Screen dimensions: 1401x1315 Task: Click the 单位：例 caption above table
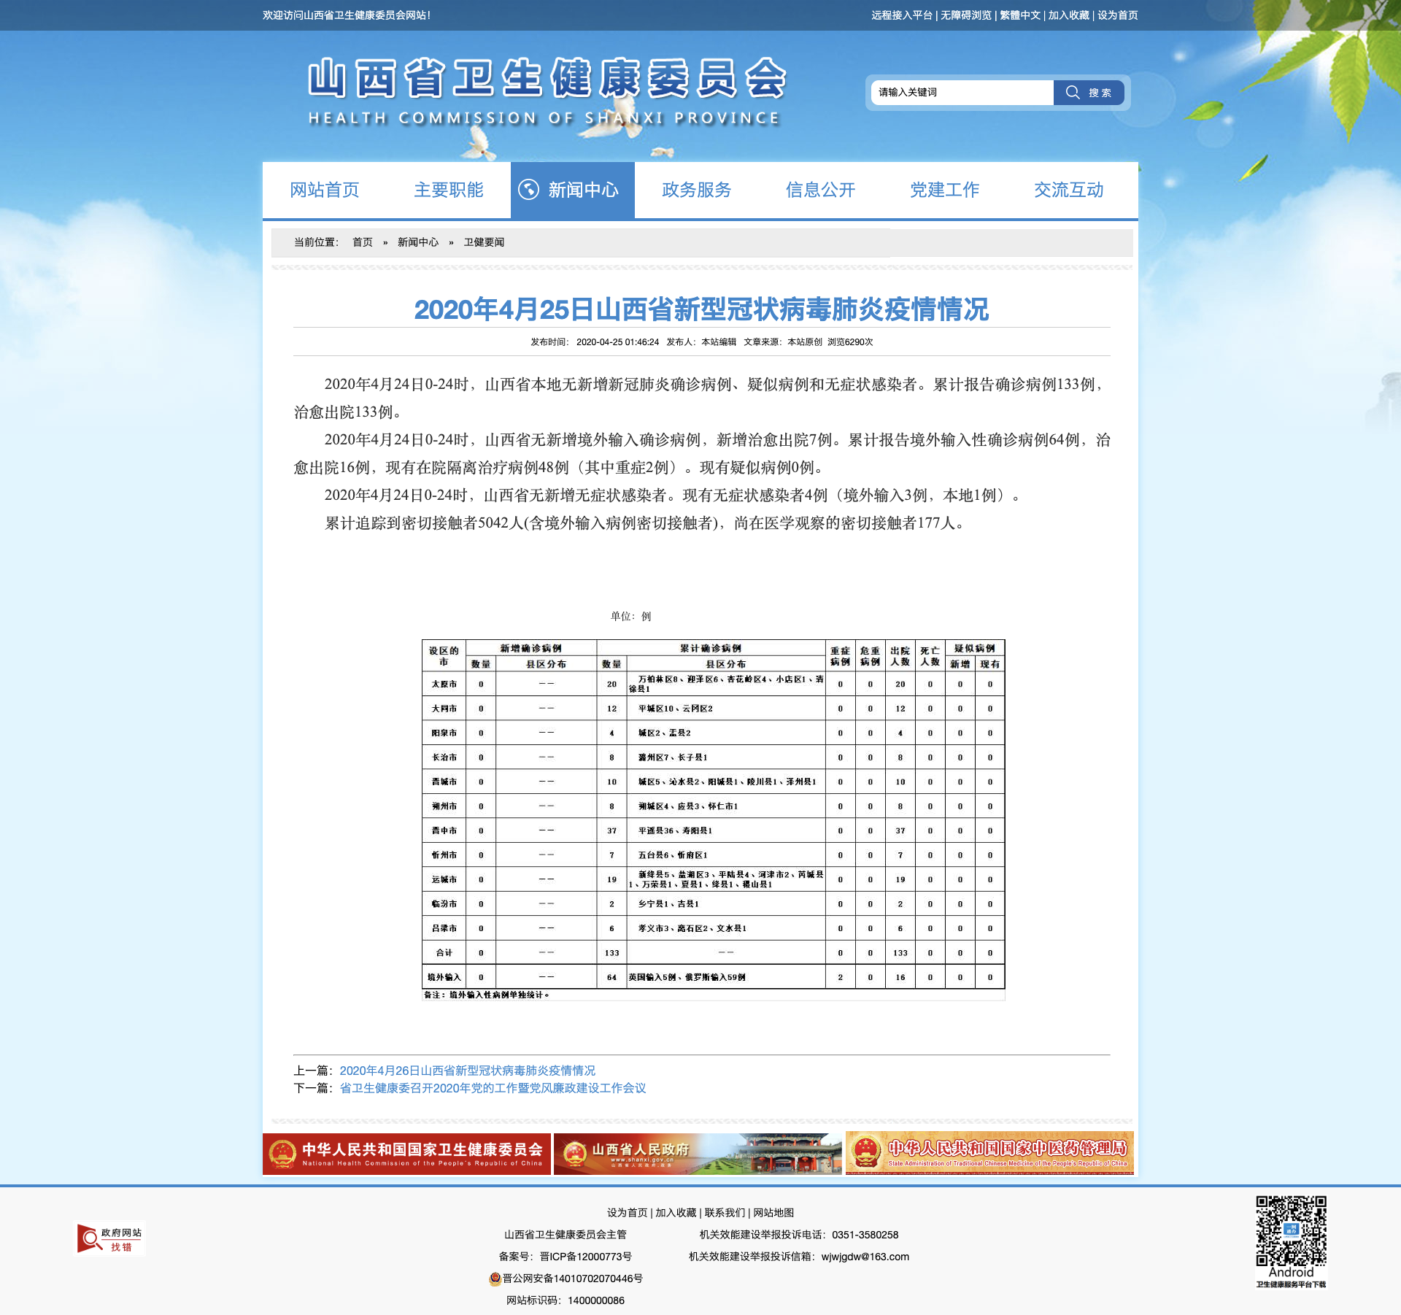pos(630,617)
